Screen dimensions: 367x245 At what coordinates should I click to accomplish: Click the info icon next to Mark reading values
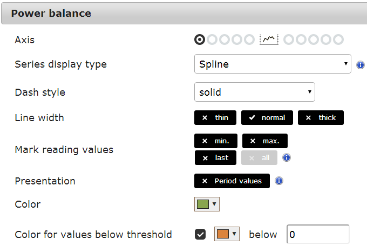pyautogui.click(x=287, y=157)
